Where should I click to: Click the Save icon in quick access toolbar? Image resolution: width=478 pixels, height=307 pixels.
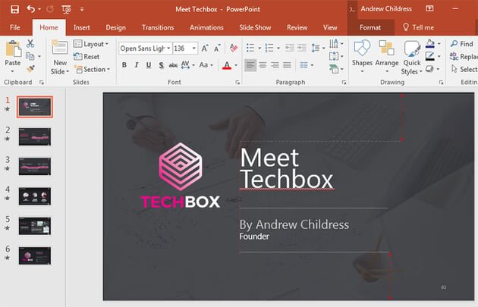coord(11,9)
